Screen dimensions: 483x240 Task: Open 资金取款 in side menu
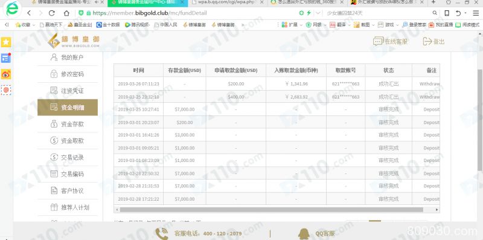tap(68, 141)
